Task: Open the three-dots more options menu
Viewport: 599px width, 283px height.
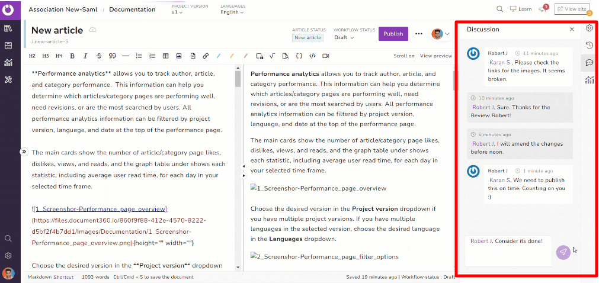Action: (419, 34)
